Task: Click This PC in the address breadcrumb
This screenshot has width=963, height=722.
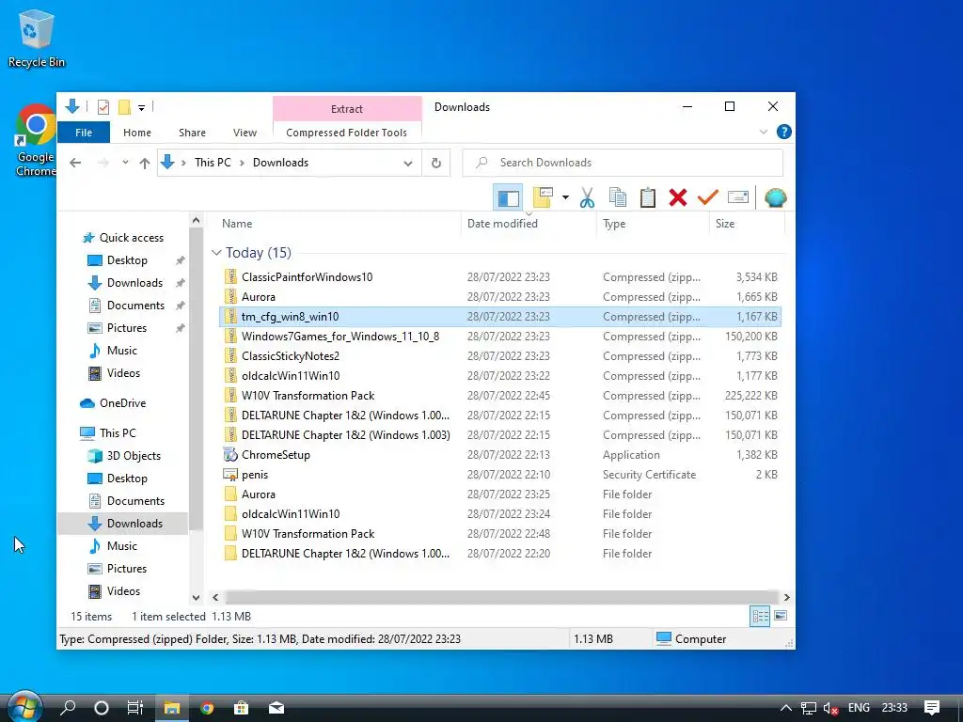Action: click(213, 163)
